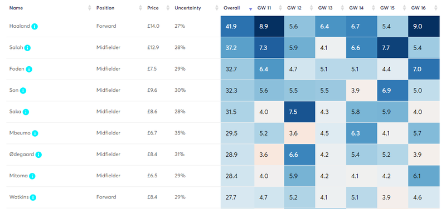
Task: Click the Haaland player name
Action: pyautogui.click(x=20, y=26)
